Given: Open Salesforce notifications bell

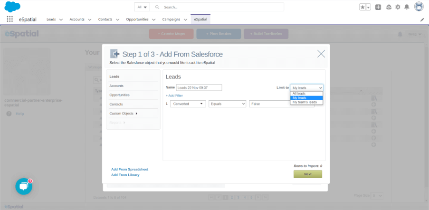Looking at the screenshot, I should pyautogui.click(x=407, y=7).
